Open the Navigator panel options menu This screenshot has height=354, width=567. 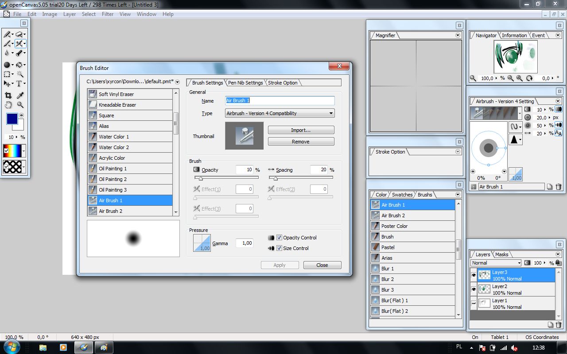(x=558, y=35)
